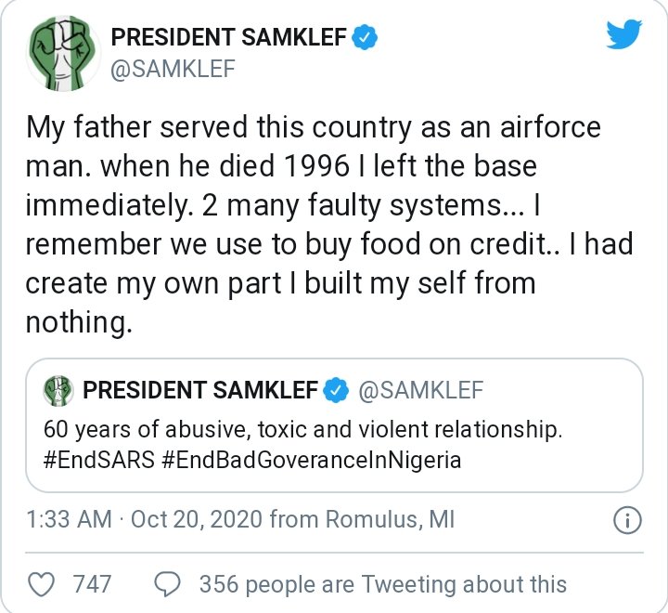Open "356 people are Tweeting about this"
The width and height of the screenshot is (668, 613).
382,583
